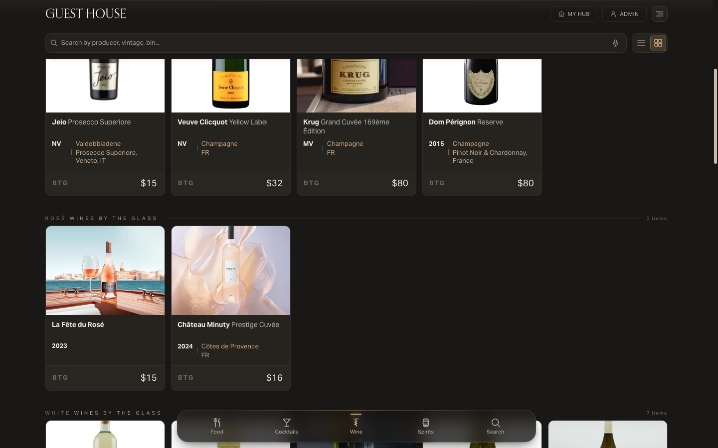This screenshot has width=718, height=448.
Task: Open the Dom Pérignon bottle image
Action: tap(482, 86)
